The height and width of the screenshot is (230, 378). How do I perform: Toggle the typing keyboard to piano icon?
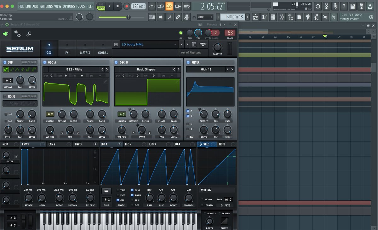coord(152,17)
